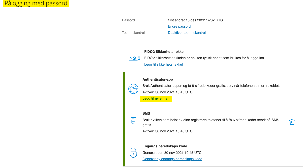Open Endre passord link
Viewport: 306px width, 167px height.
click(179, 26)
